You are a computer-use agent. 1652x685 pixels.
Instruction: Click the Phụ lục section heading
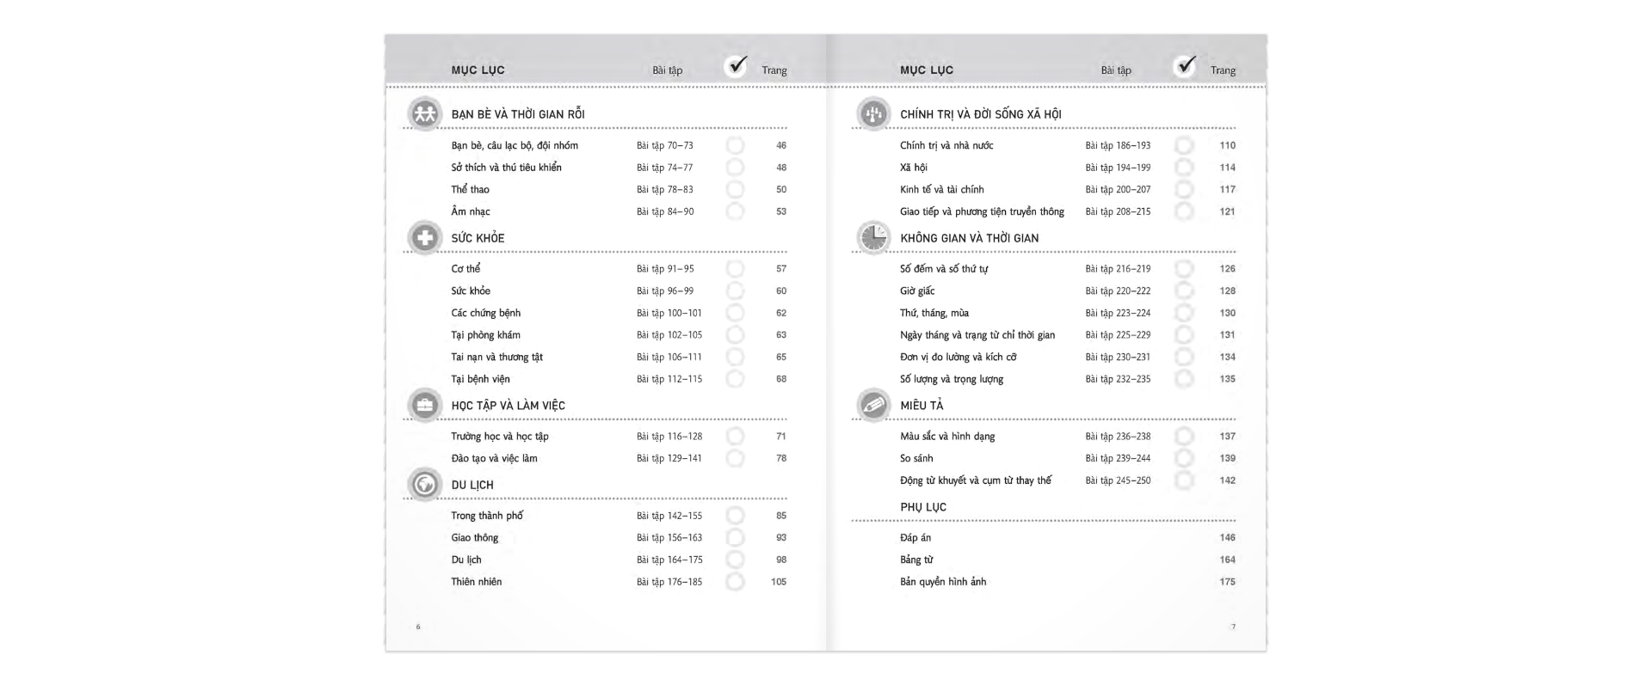(x=923, y=507)
